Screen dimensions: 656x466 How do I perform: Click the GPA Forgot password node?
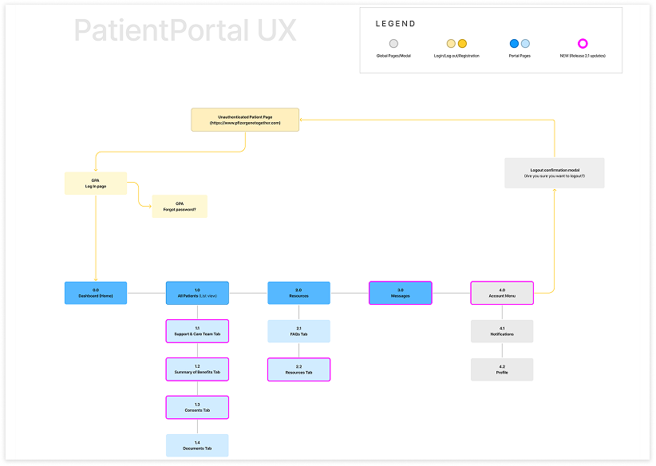coord(180,206)
